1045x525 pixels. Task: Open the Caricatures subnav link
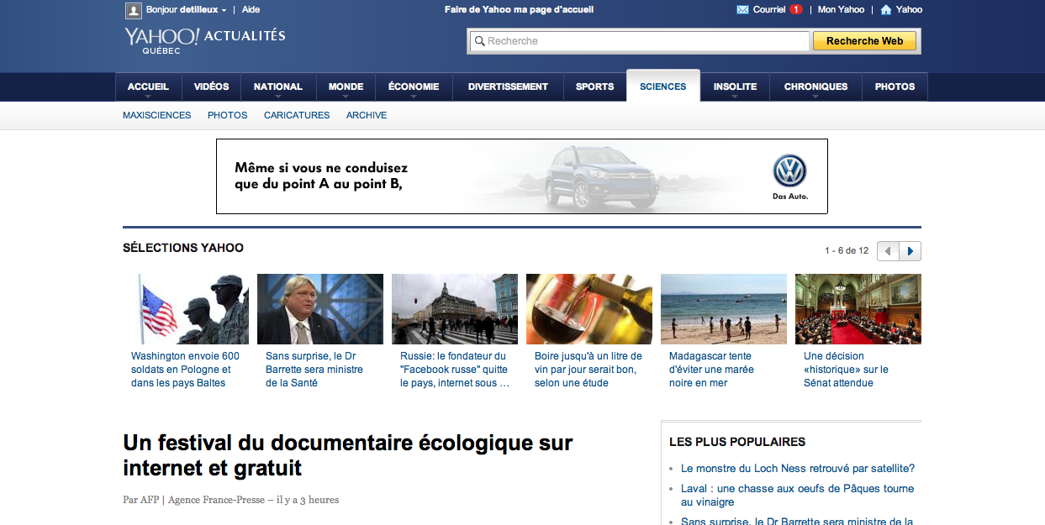point(297,115)
